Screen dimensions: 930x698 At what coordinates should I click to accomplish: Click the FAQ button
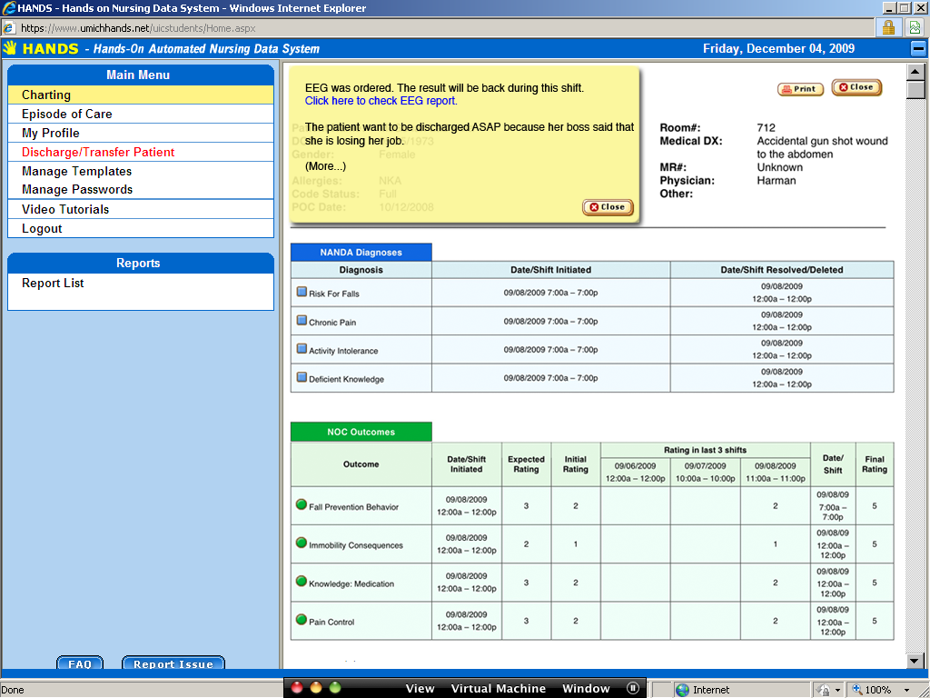(80, 663)
